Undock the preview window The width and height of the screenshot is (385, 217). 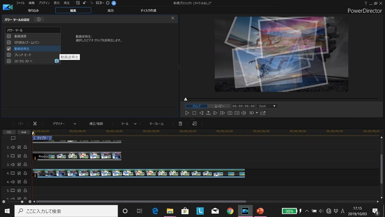[263, 113]
